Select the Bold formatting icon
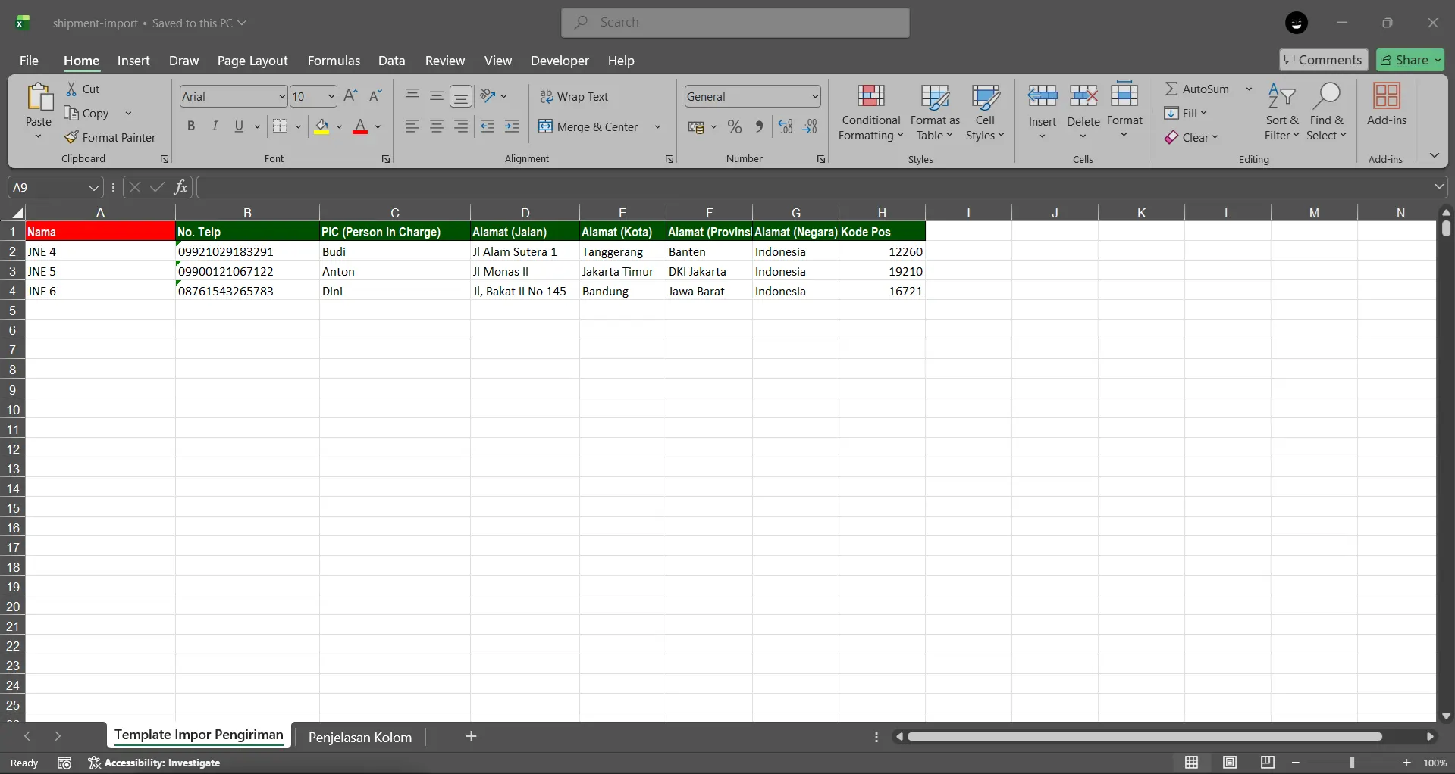Viewport: 1455px width, 774px height. [191, 126]
